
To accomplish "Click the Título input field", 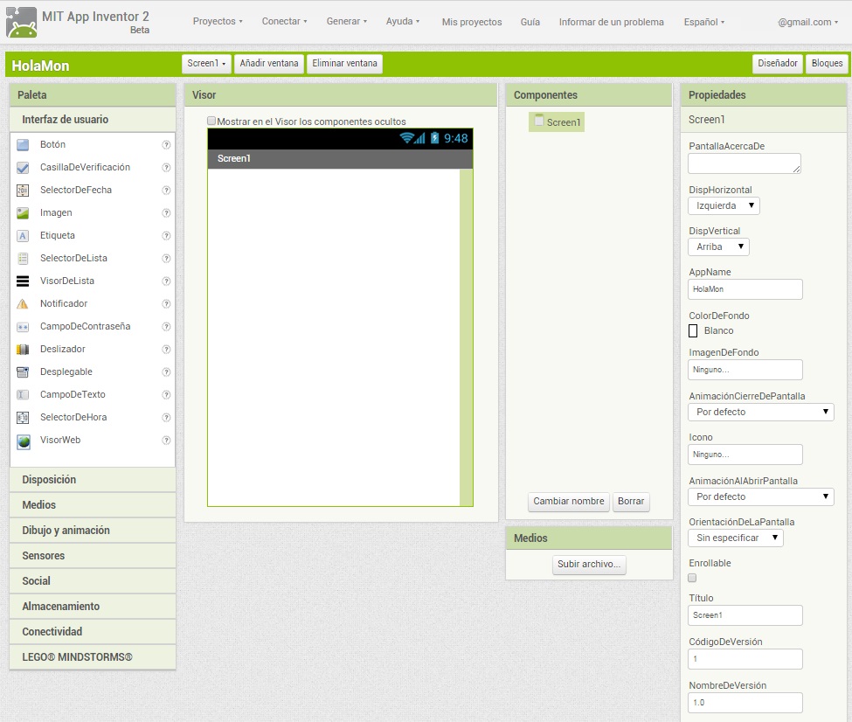I will point(745,615).
